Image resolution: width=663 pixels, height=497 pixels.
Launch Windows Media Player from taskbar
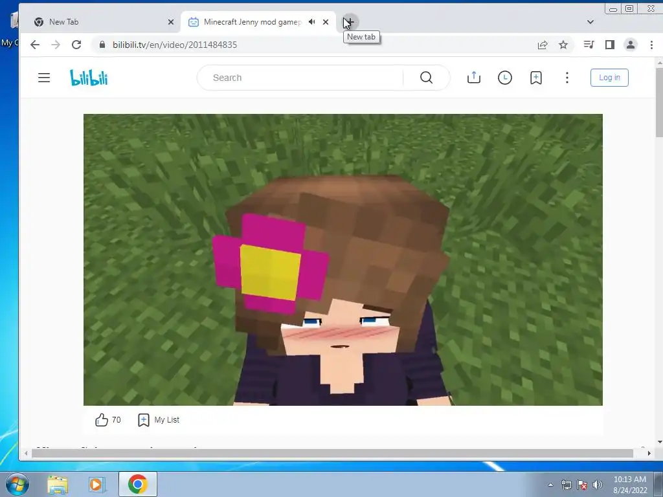coord(96,484)
